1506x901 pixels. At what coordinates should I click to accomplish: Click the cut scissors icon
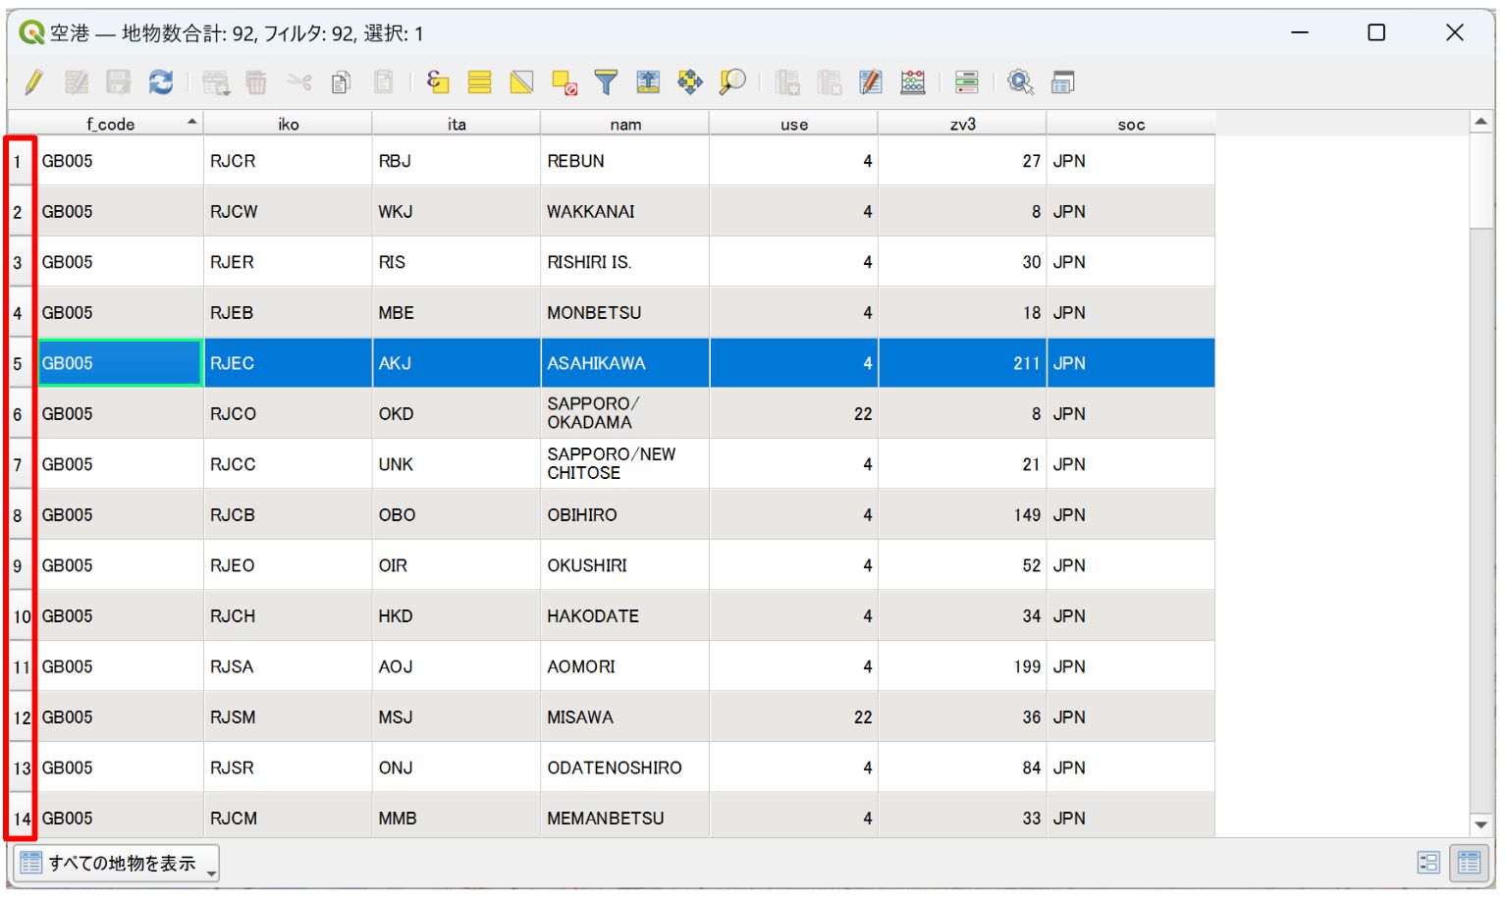point(299,82)
